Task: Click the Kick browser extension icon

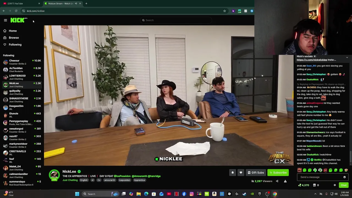Action: coord(233,11)
